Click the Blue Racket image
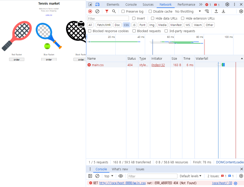This screenshot has width=244, height=187. coord(49,36)
